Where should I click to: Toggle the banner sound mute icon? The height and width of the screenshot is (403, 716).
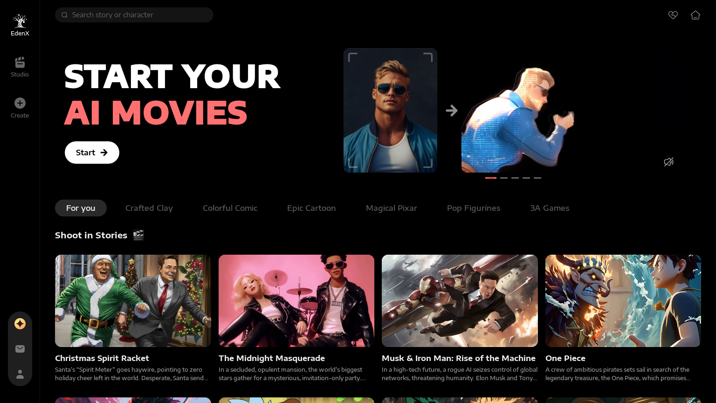point(668,162)
